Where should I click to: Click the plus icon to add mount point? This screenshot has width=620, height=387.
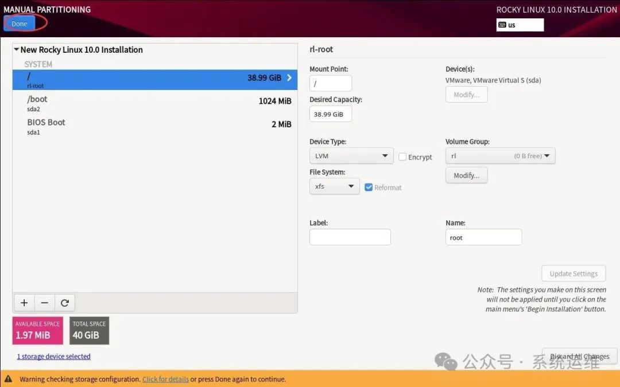pos(24,303)
